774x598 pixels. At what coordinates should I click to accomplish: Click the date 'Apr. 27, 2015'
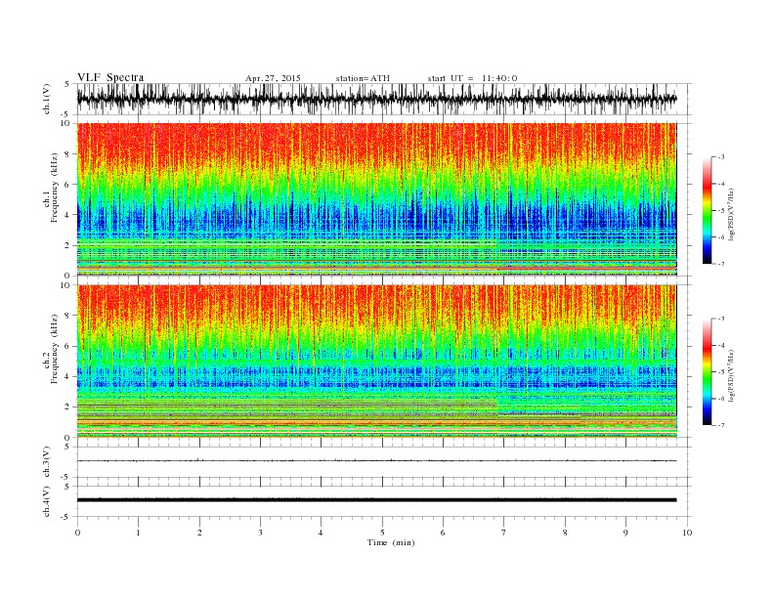[x=273, y=78]
